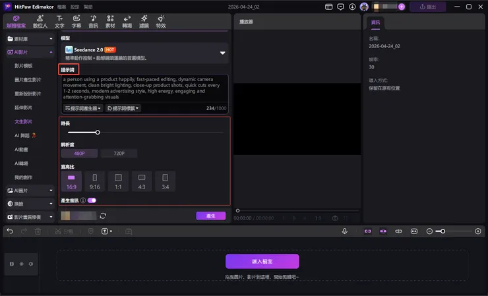Viewport: 488px width, 296px height.
Task: Open the Seedance 2.0 model dropdown
Action: click(x=144, y=53)
